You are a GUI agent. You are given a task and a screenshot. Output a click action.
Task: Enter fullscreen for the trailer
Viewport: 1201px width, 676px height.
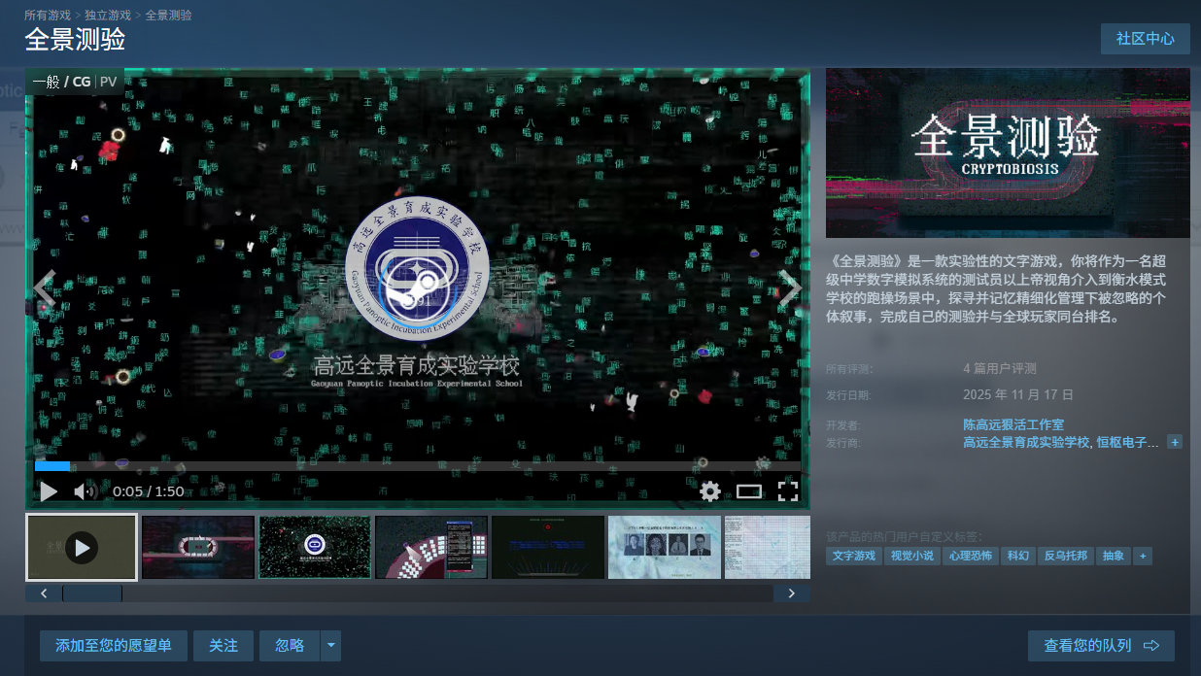(789, 491)
